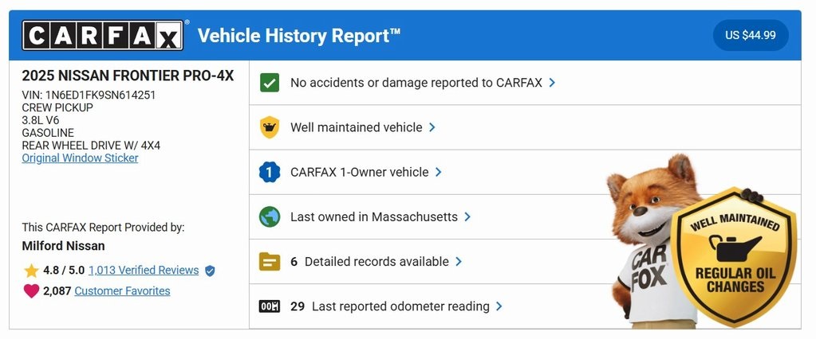
Task: Expand the well maintained vehicle chevron
Action: pyautogui.click(x=432, y=127)
